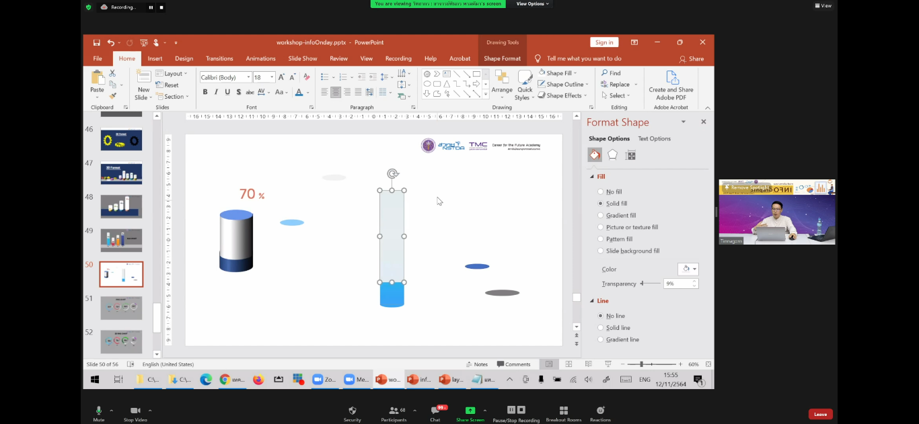Share the presentation
This screenshot has height=424, width=919.
click(692, 58)
